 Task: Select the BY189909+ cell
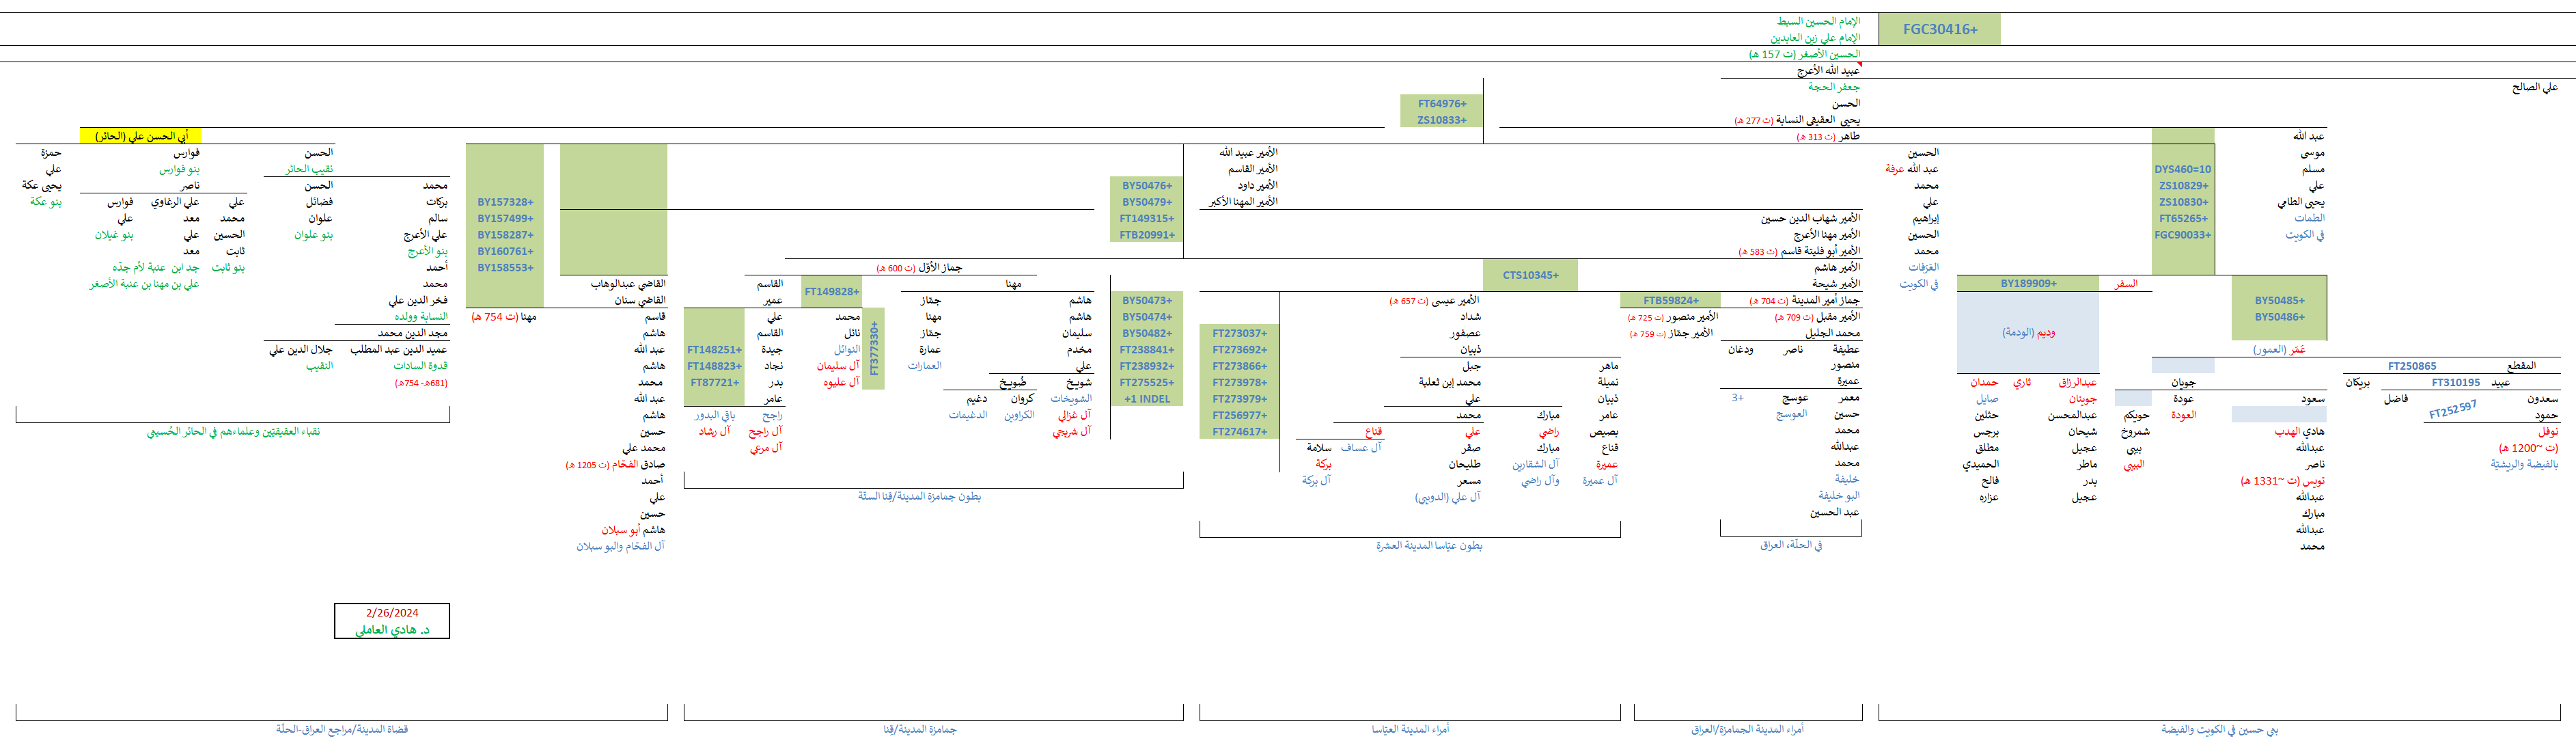[x=2028, y=283]
